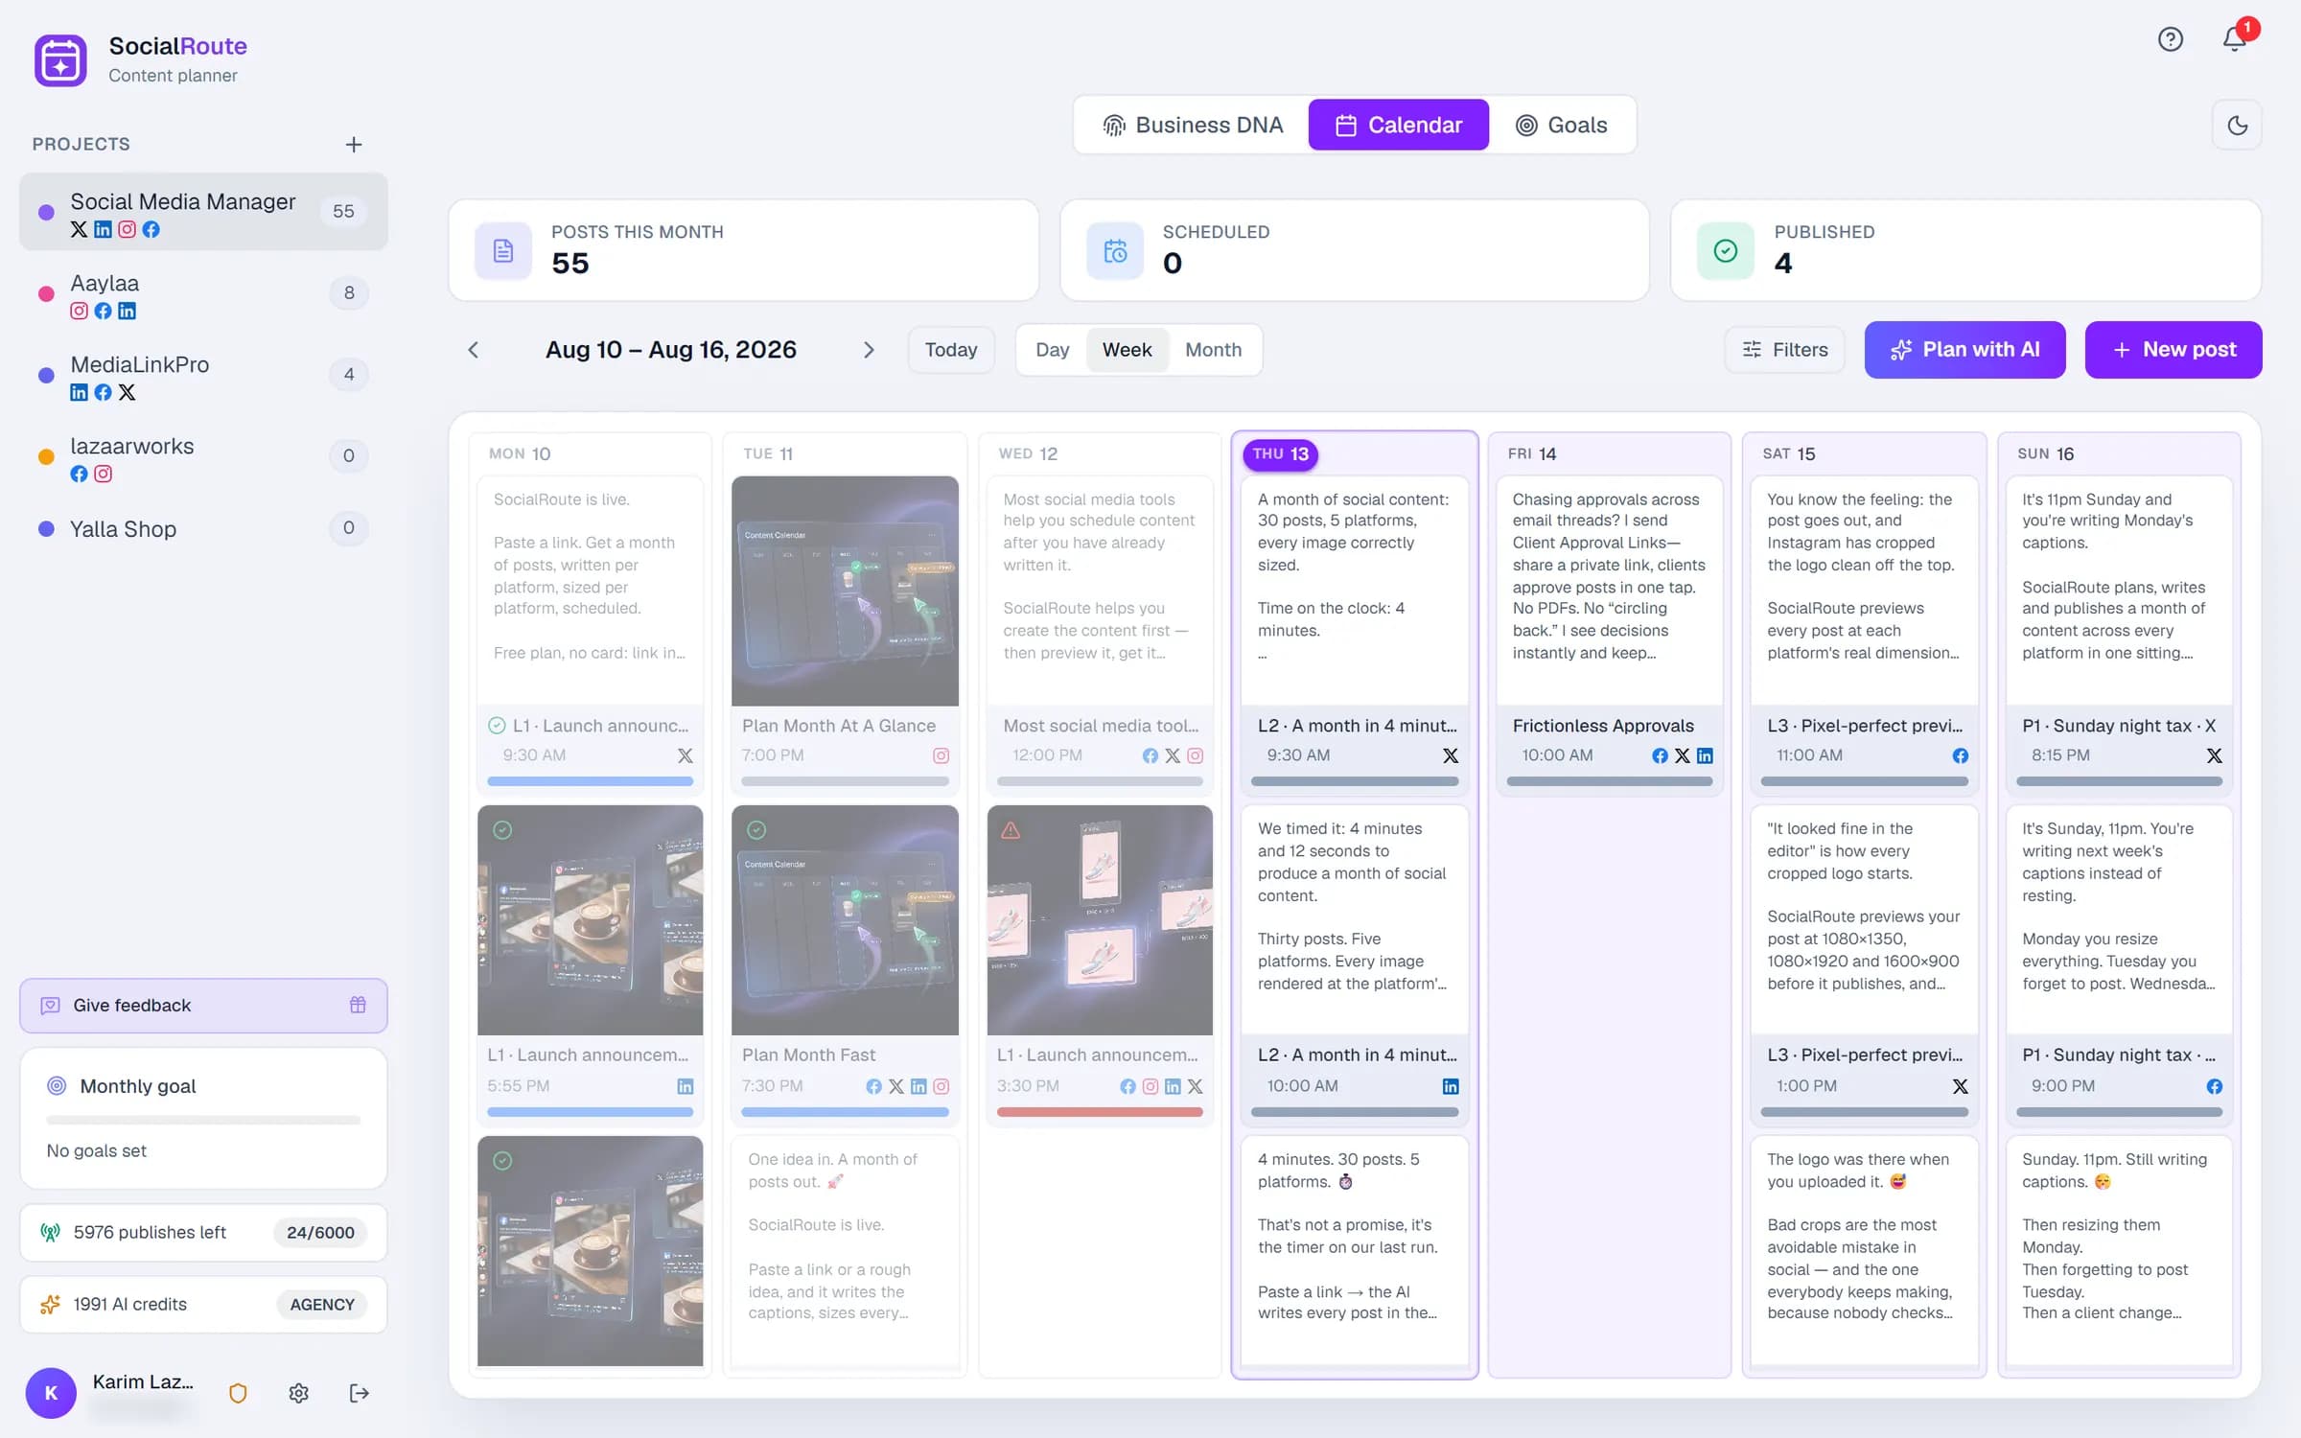The image size is (2301, 1438).
Task: Click Facebook icon on Sunday 9:00 PM post
Action: tap(2215, 1087)
